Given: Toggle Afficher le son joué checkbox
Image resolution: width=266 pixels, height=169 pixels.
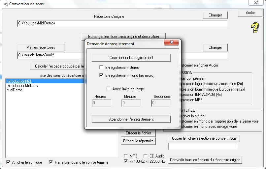Looking at the screenshot, I should tap(8, 162).
